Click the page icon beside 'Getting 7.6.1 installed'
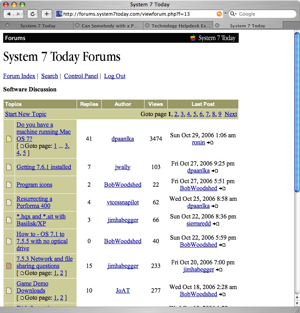 (x=9, y=167)
